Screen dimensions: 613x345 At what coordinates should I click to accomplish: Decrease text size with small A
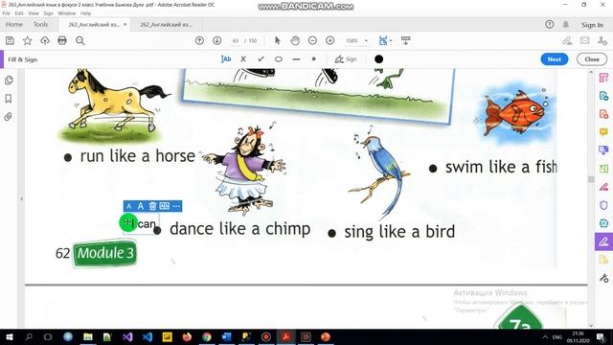tap(129, 206)
